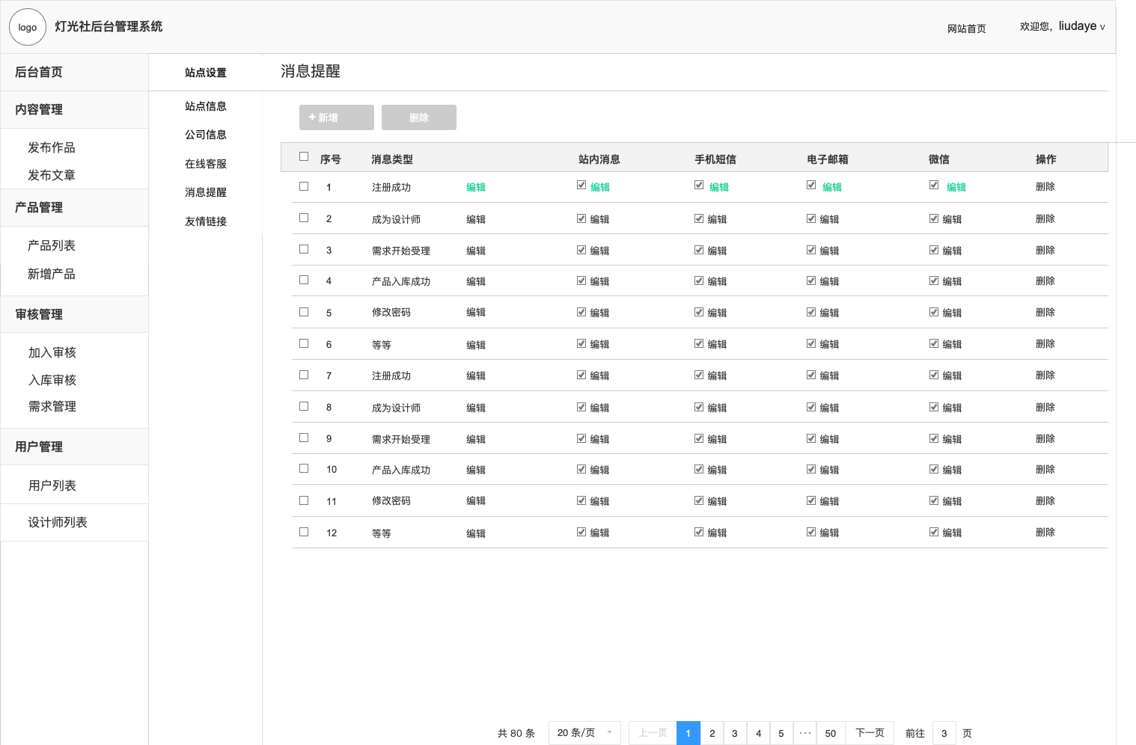The image size is (1136, 745).
Task: Uncheck 站内消息 checkbox in row 3
Action: (x=581, y=250)
